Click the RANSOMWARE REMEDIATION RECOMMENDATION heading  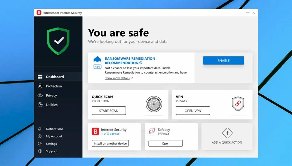[x=130, y=61]
